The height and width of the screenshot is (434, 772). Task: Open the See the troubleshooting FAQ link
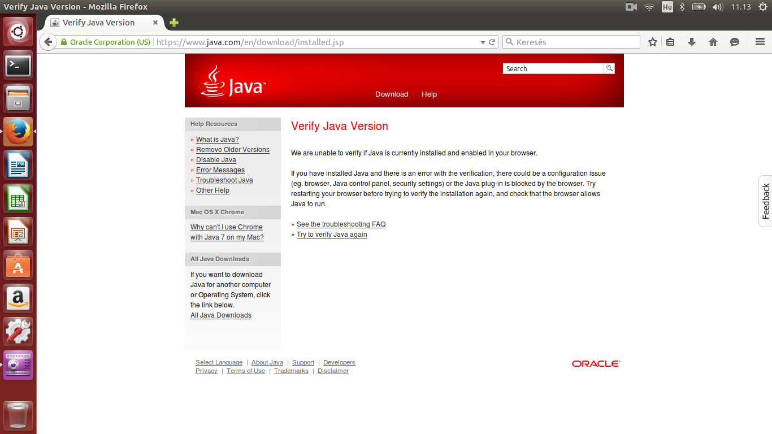tap(341, 224)
